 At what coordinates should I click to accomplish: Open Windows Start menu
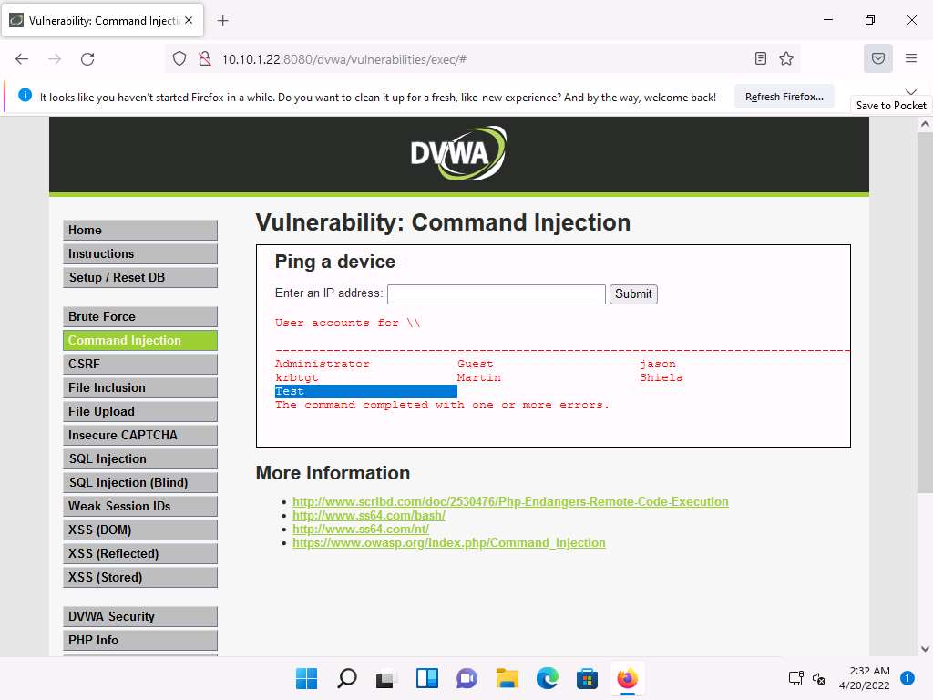306,678
